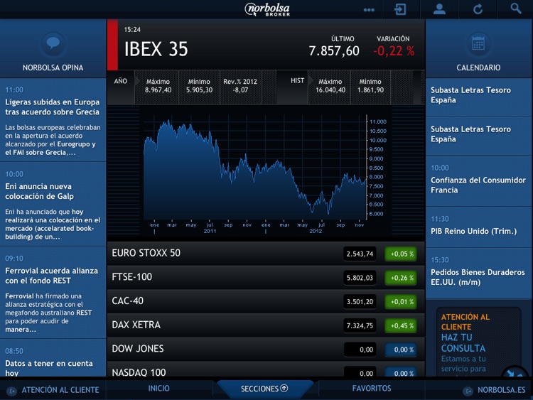This screenshot has height=400, width=533.
Task: Click the +0,05 % green badge
Action: (x=401, y=254)
